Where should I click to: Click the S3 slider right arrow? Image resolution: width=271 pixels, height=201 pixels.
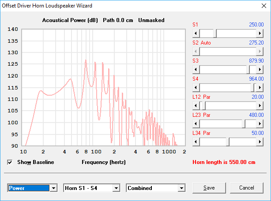coord(260,70)
